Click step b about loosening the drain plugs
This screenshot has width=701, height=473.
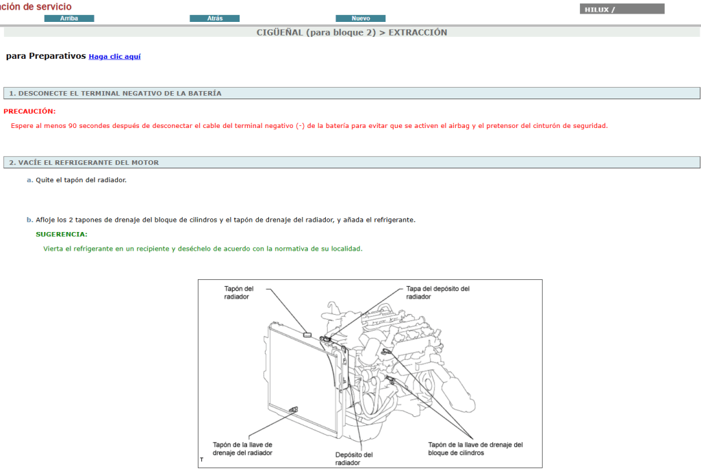pos(225,220)
